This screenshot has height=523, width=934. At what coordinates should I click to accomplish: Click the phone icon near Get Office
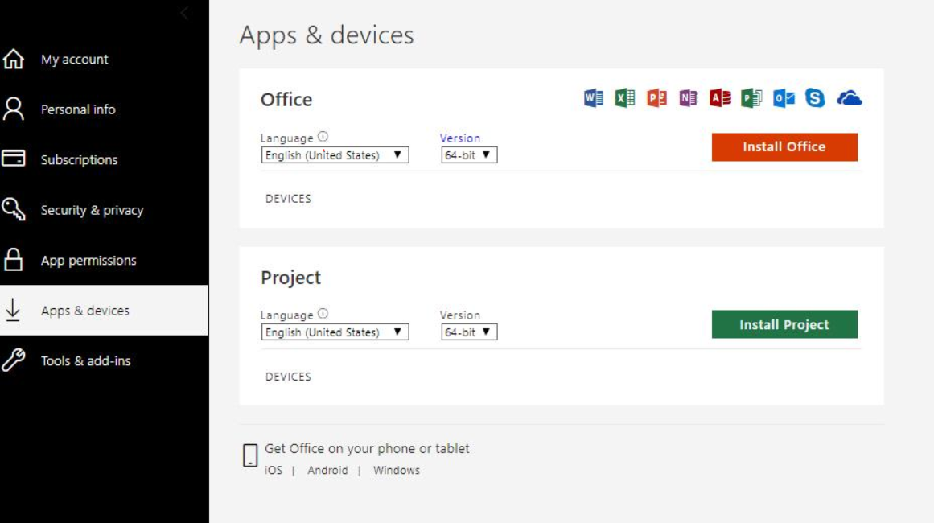coord(250,455)
